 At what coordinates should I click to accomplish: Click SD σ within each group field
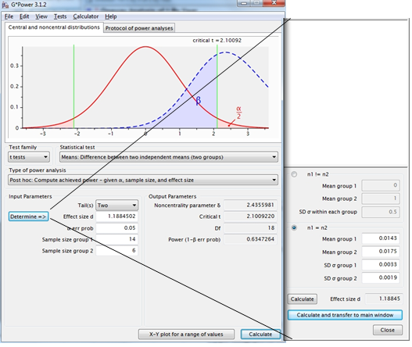pyautogui.click(x=381, y=212)
